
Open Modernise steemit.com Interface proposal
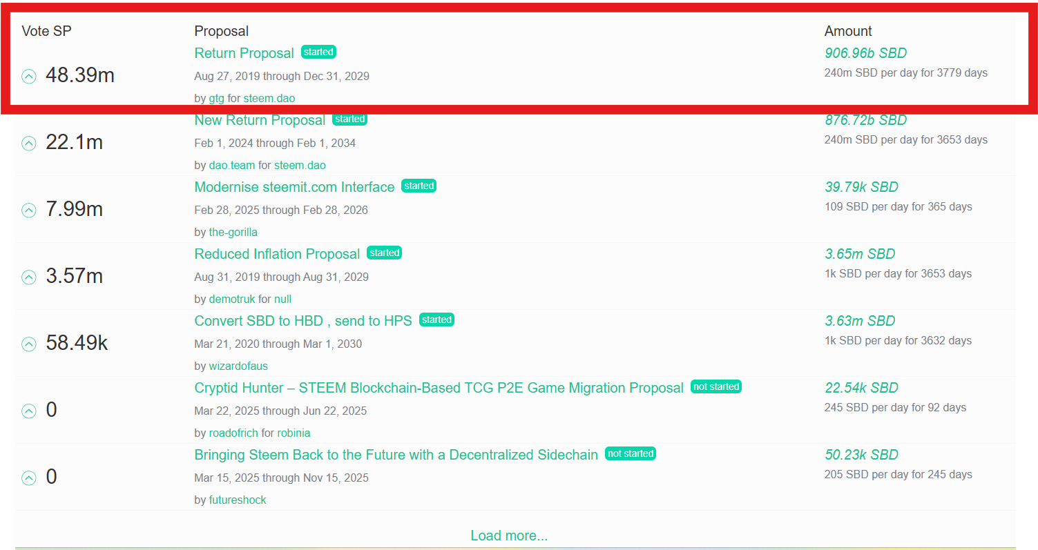point(295,187)
